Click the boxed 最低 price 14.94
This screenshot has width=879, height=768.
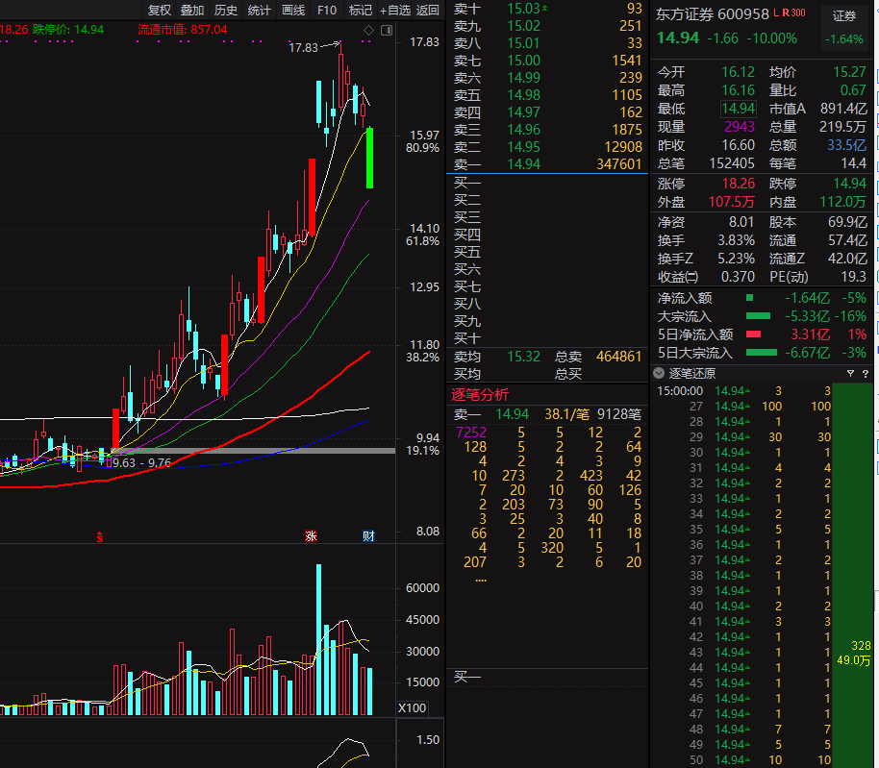click(x=739, y=108)
